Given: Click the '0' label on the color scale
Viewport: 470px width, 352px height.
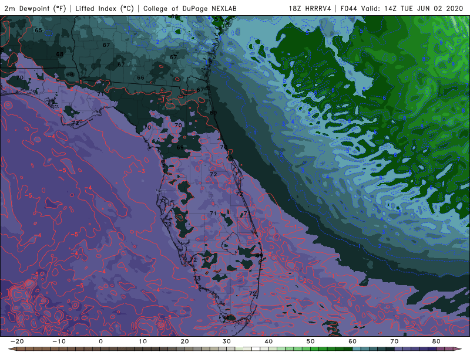Looking at the screenshot, I should click(100, 341).
